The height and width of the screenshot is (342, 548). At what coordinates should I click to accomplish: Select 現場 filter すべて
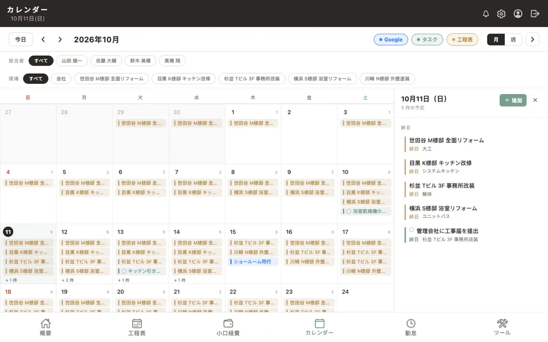pos(36,78)
